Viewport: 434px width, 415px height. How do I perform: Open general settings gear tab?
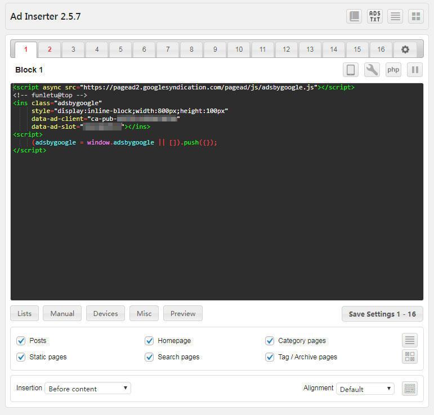click(405, 49)
